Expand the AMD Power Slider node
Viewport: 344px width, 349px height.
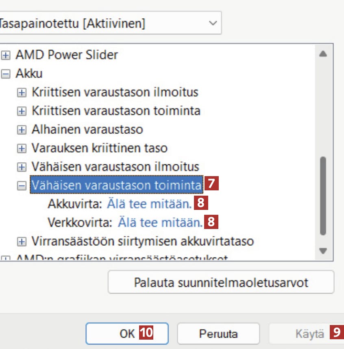click(6, 55)
